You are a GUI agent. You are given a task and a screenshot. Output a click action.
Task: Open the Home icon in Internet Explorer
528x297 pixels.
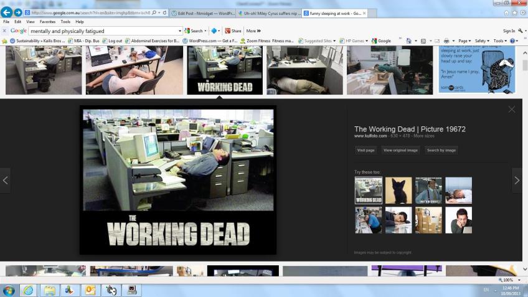(506, 12)
